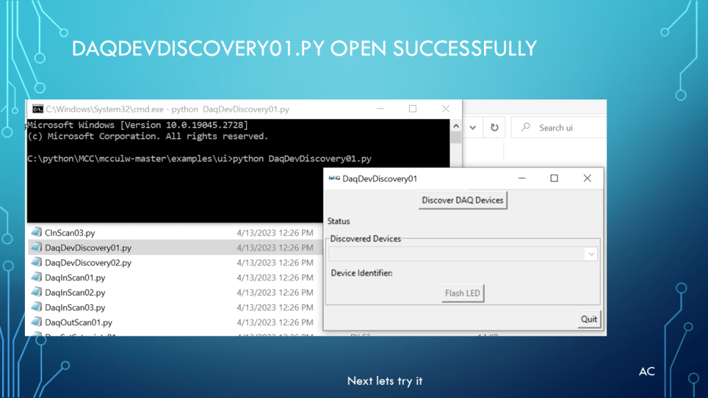Expand the address bar history chevron
This screenshot has height=398, width=708.
(x=473, y=128)
